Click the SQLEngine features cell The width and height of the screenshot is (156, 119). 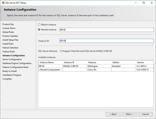pyautogui.click(x=99, y=66)
